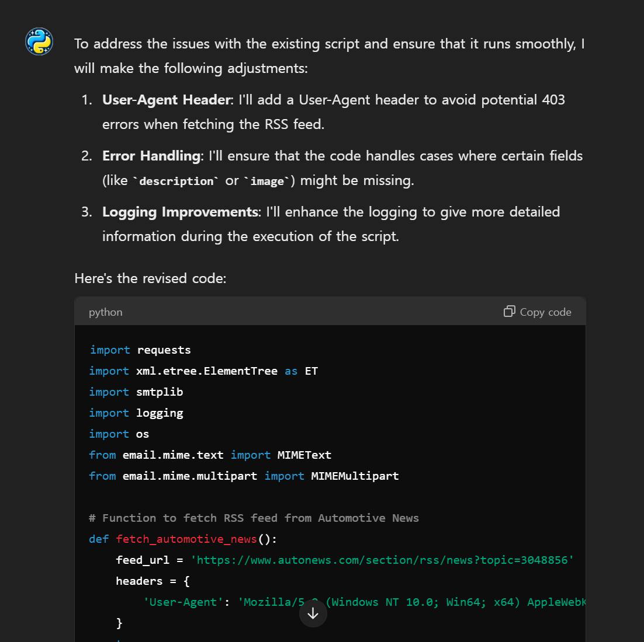
Task: Click the 'MIMEText' import in code
Action: 304,455
